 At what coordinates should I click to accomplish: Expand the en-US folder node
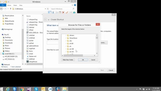66,52
